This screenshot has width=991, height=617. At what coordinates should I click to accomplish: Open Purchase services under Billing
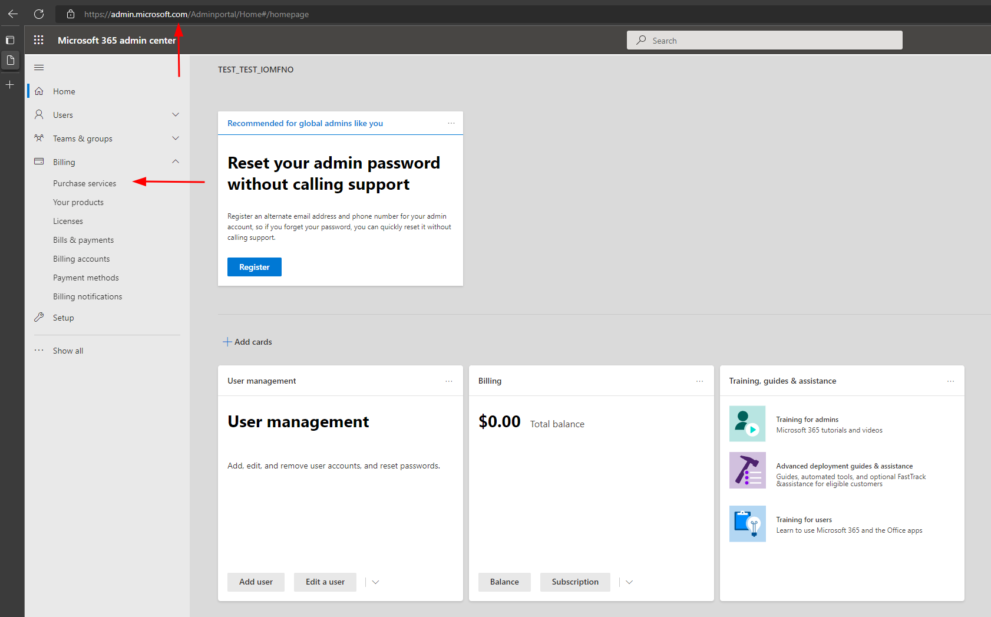pyautogui.click(x=85, y=183)
